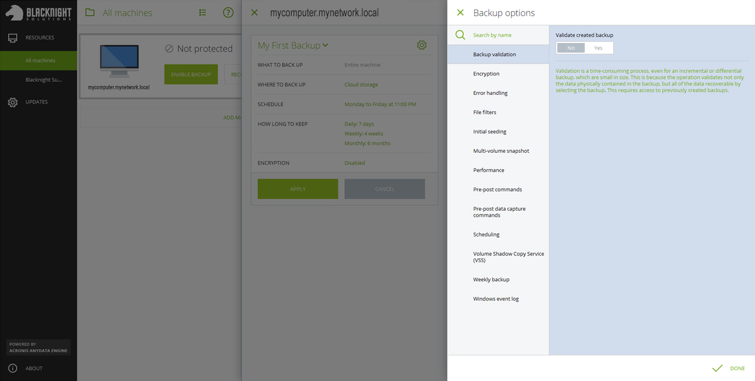Close the Backup options panel

coord(460,13)
